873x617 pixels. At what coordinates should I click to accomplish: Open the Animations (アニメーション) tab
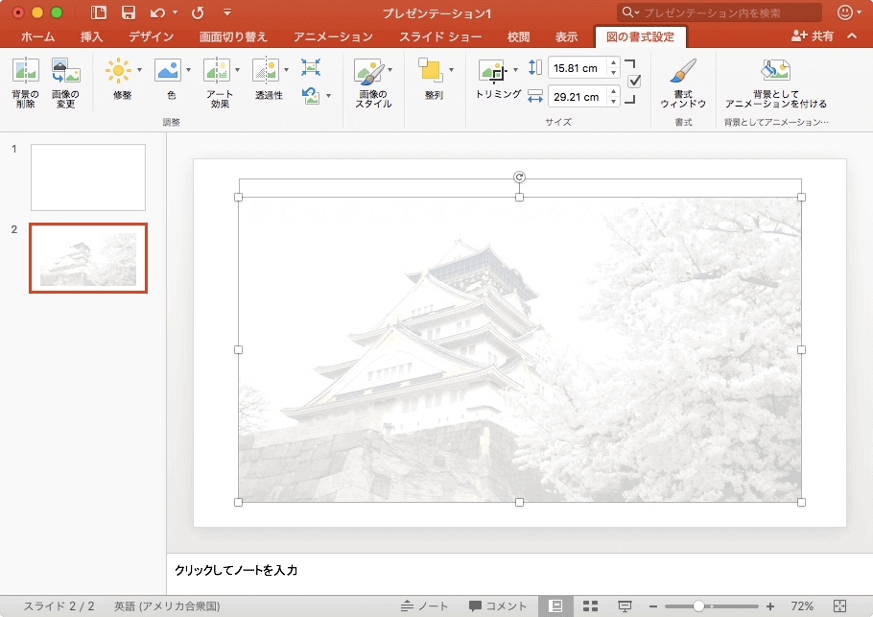(333, 36)
